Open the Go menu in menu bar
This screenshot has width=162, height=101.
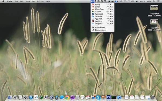pos(33,1)
